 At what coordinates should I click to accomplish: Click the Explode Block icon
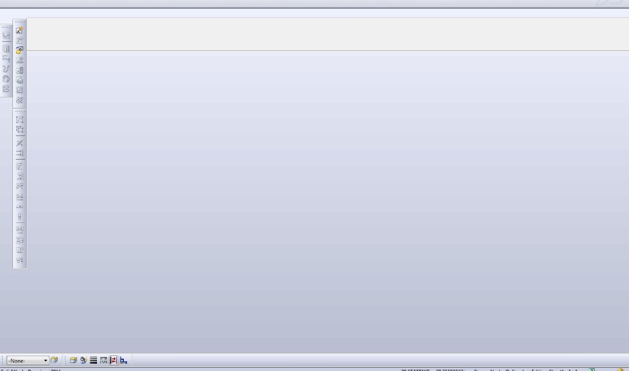pos(19,90)
